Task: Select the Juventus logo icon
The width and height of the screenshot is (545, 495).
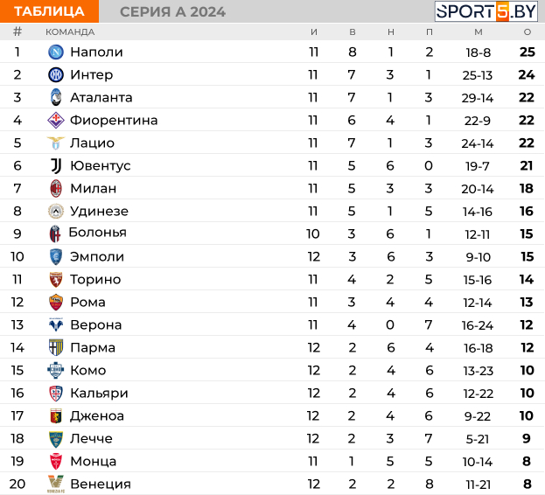Action: tap(56, 165)
